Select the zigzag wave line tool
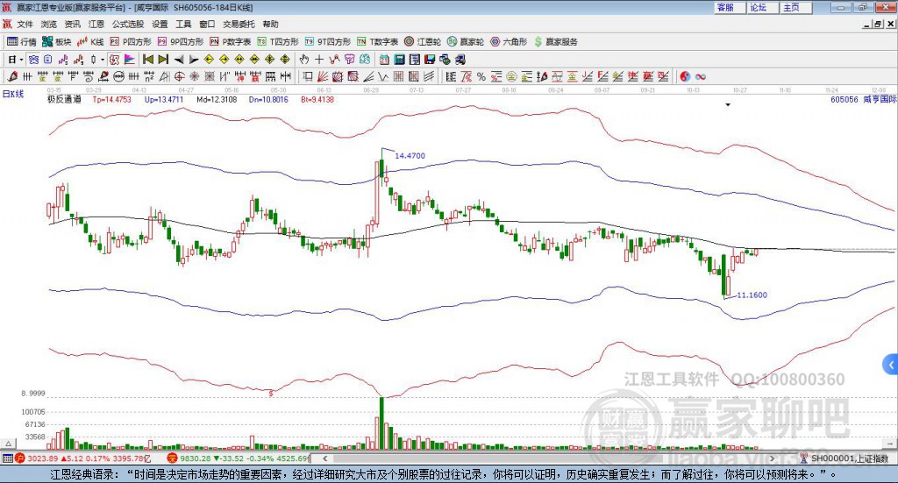Viewport: 898px width, 483px height. [384, 76]
